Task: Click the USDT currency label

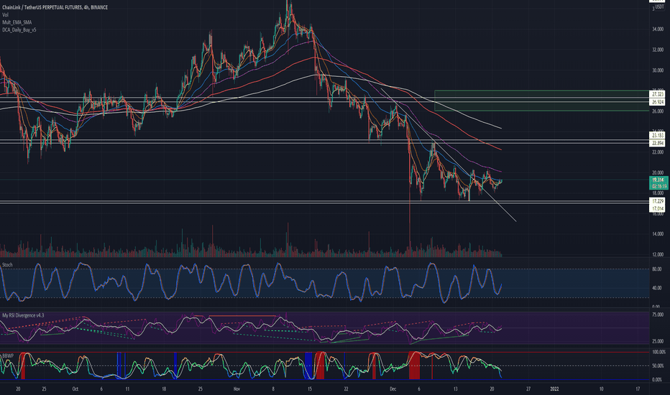Action: point(658,7)
